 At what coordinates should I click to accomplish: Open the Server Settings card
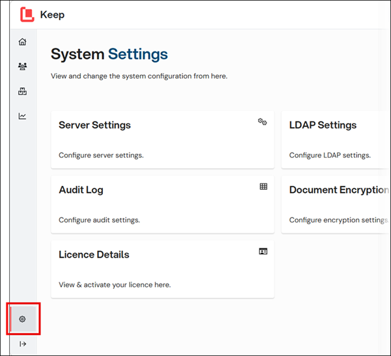click(162, 140)
